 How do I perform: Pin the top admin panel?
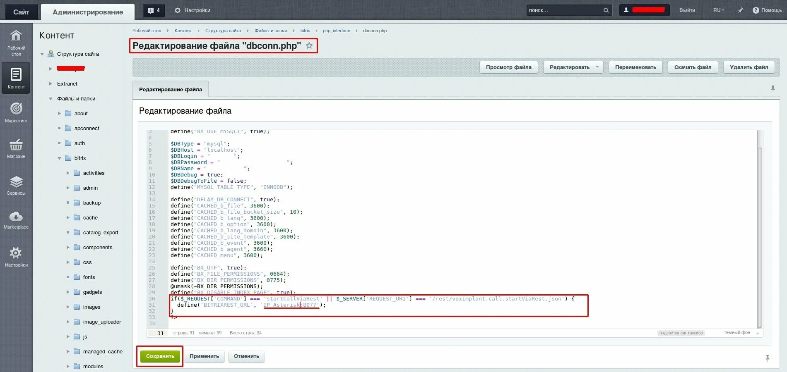[741, 10]
